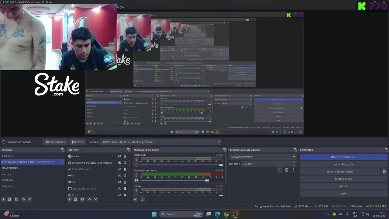Image resolution: width=389 pixels, height=219 pixels.
Task: Open advanced audio properties gears icon
Action: click(x=136, y=199)
